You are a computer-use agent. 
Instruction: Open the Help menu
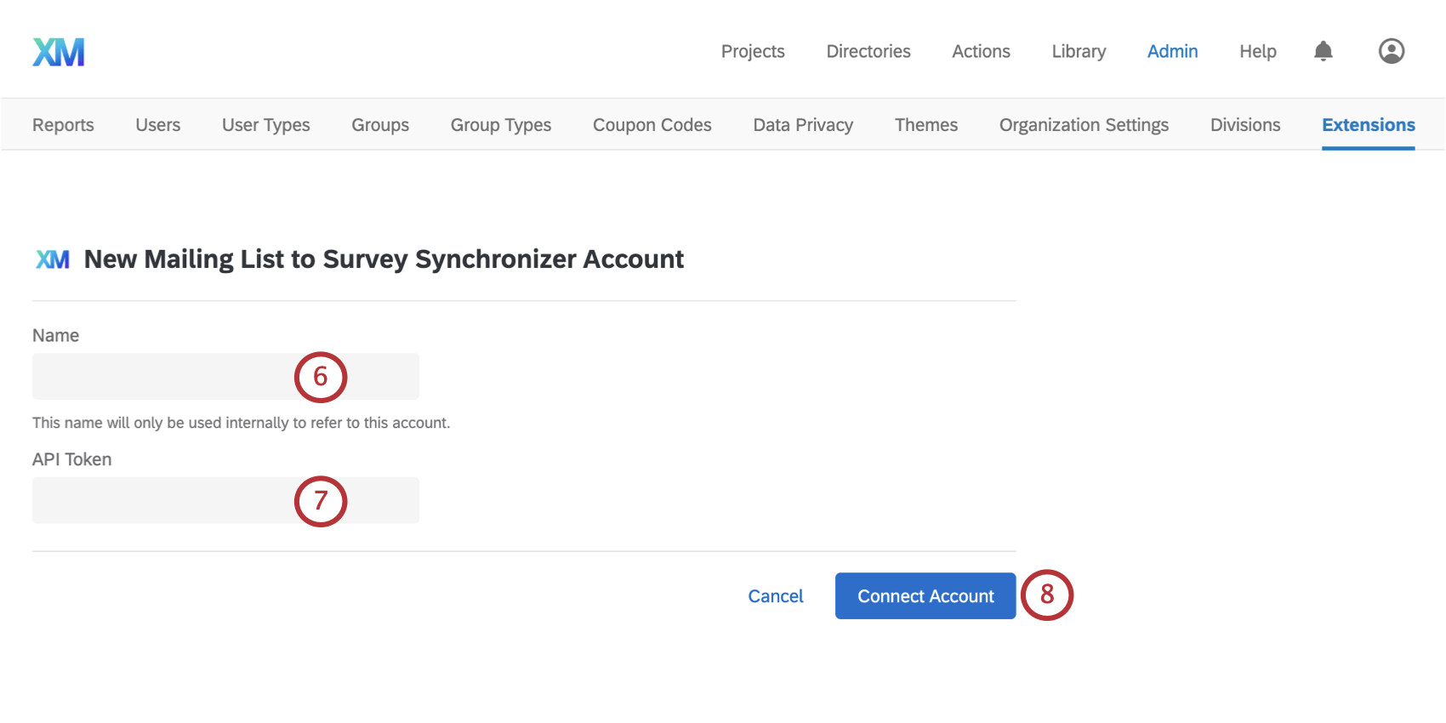[x=1257, y=52]
